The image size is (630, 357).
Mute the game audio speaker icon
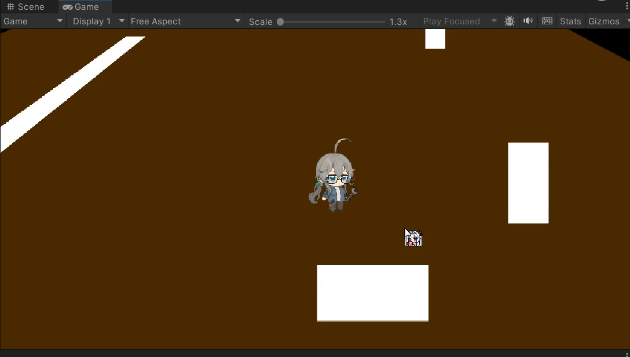click(528, 21)
